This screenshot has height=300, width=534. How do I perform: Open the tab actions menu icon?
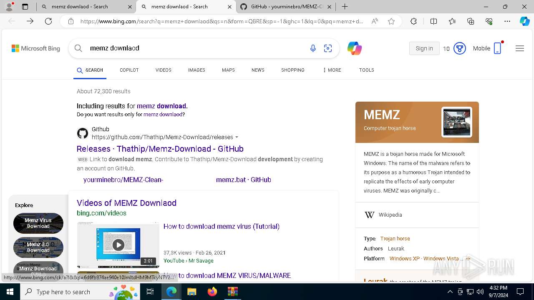click(25, 7)
